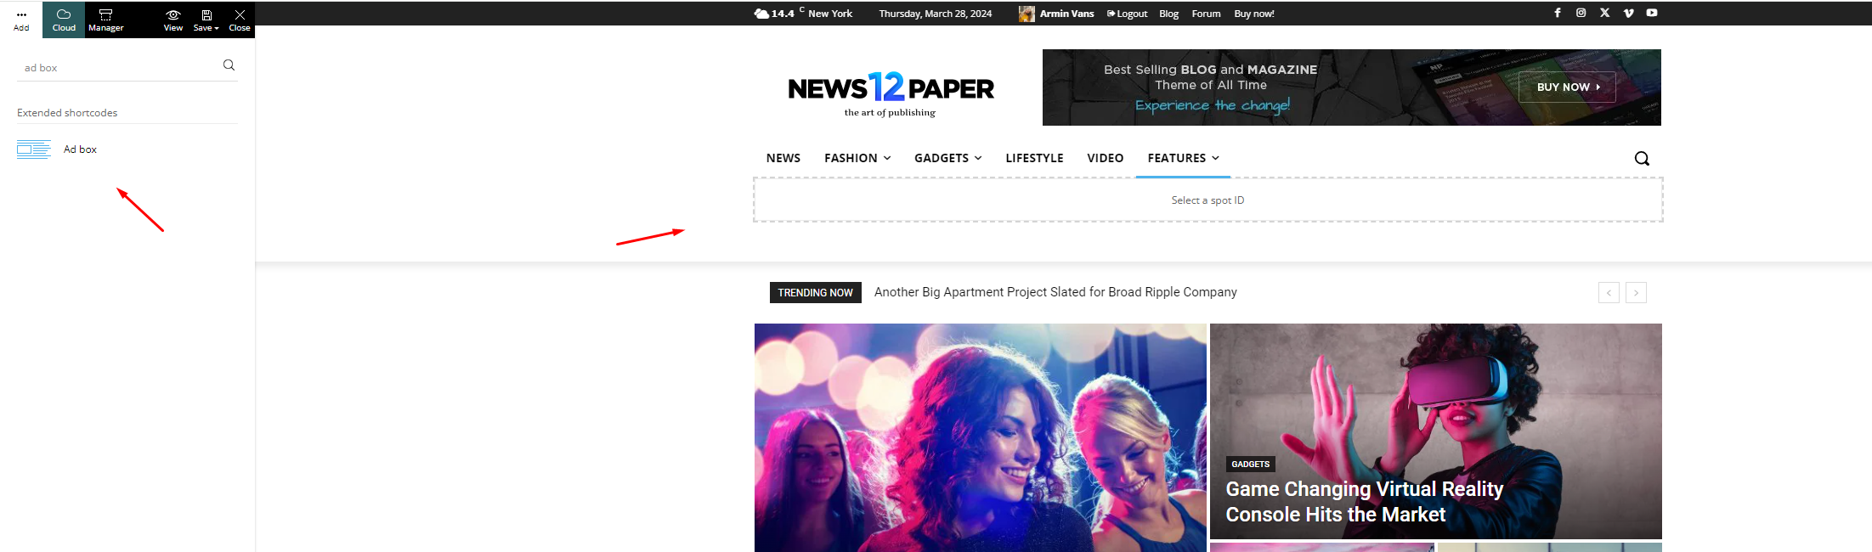1872x552 pixels.
Task: Preview the page with View
Action: tap(173, 20)
